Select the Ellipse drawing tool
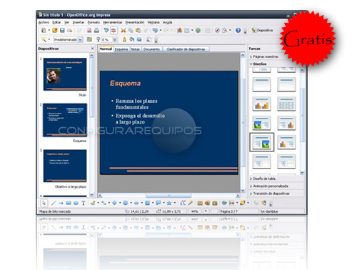The height and width of the screenshot is (270, 357). tap(76, 203)
